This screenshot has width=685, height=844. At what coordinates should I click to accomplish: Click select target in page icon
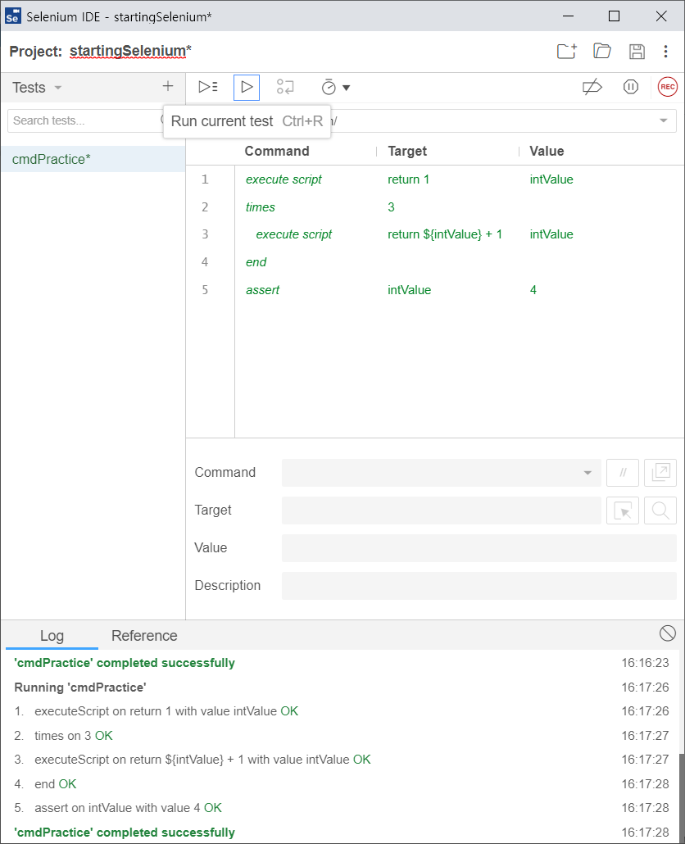click(623, 510)
